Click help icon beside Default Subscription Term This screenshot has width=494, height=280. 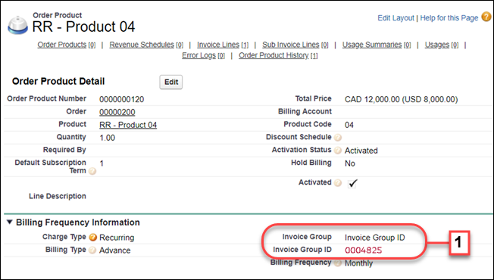[92, 171]
